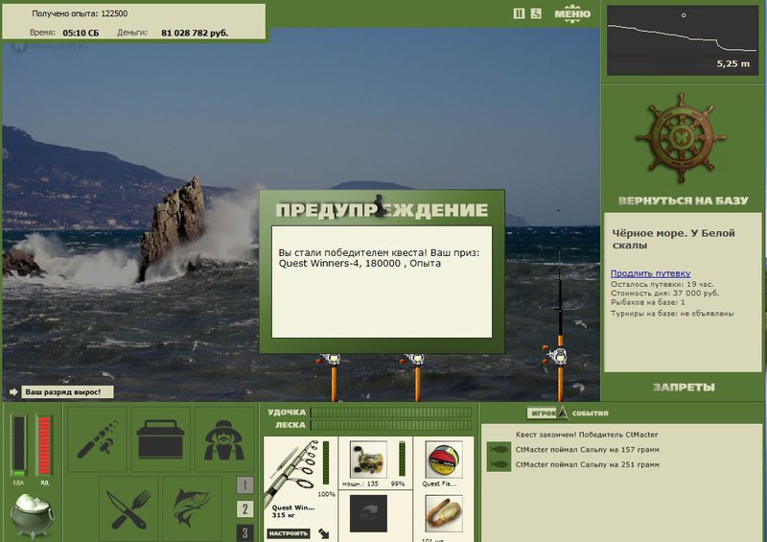Image resolution: width=767 pixels, height=542 pixels.
Task: Select rod slot 2
Action: click(244, 509)
